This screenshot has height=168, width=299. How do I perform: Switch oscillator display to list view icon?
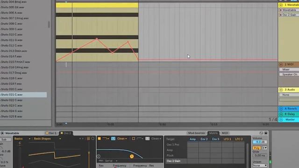tap(88, 139)
